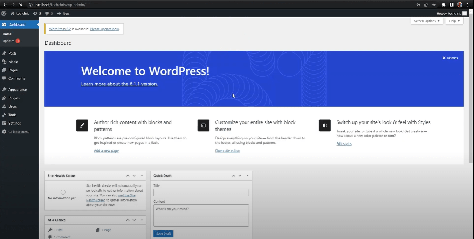This screenshot has width=474, height=239.
Task: Bookmark page with the star icon
Action: [x=434, y=5]
